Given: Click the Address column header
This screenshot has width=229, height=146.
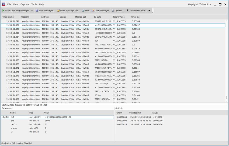Looking at the screenshot, I should (x=45, y=17).
